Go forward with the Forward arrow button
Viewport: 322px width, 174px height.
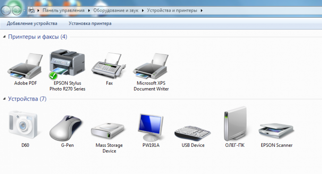17,10
